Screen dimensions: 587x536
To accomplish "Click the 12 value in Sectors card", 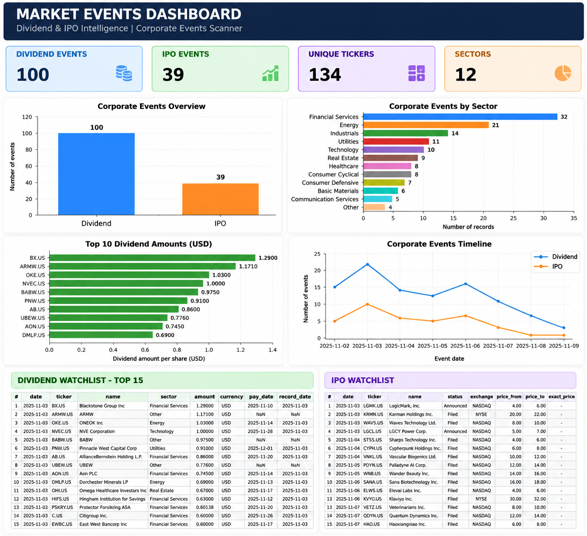I will point(465,75).
